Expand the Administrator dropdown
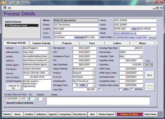165x119 pixels. click(49, 52)
